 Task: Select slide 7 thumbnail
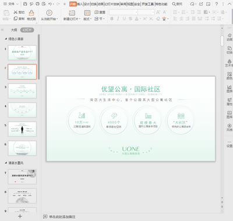tap(22, 177)
